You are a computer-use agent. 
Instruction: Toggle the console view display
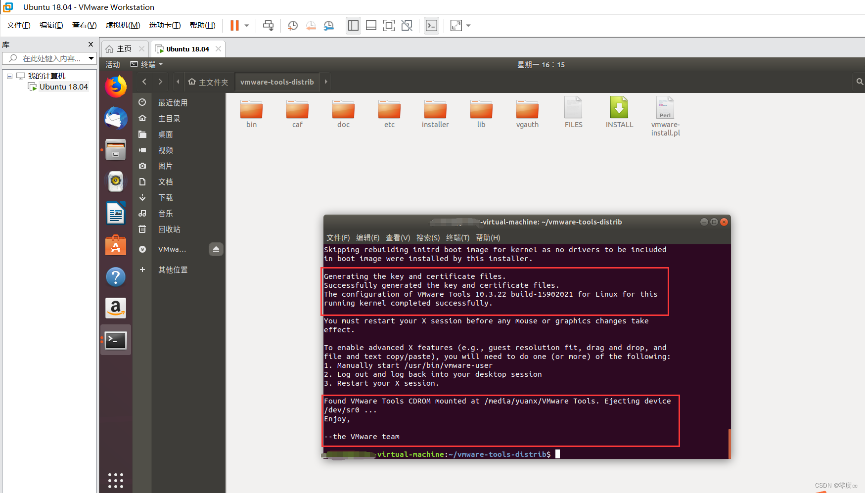431,25
